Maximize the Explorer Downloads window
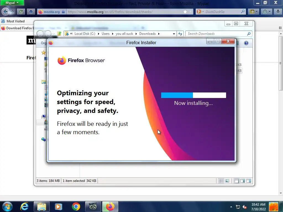This screenshot has height=212, width=283. click(x=236, y=24)
